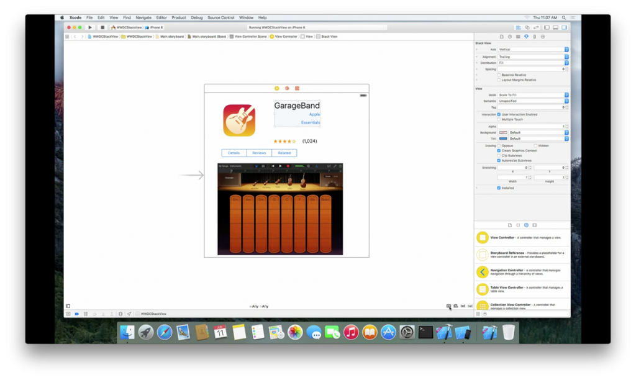Show the document outline toggle button
The width and height of the screenshot is (636, 380).
[x=68, y=306]
